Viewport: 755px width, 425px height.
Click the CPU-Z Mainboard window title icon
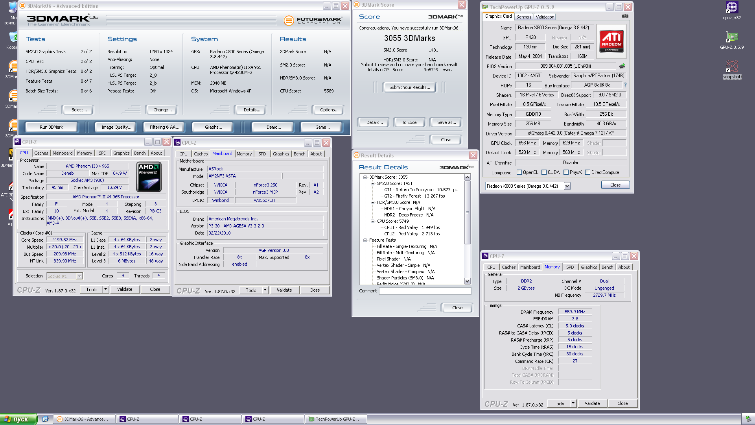click(177, 143)
